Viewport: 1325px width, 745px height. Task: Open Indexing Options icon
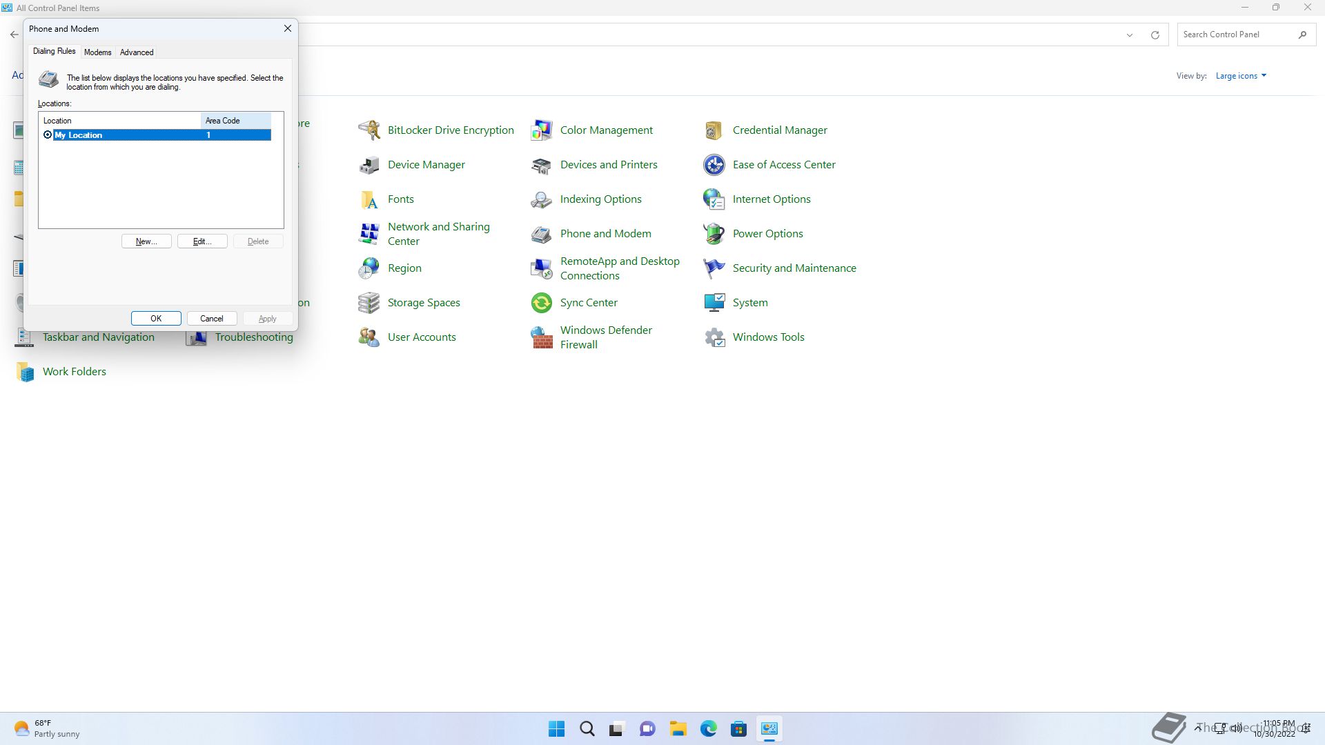(542, 199)
